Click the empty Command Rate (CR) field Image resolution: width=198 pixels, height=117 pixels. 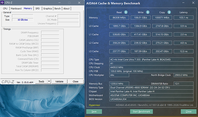(50, 59)
